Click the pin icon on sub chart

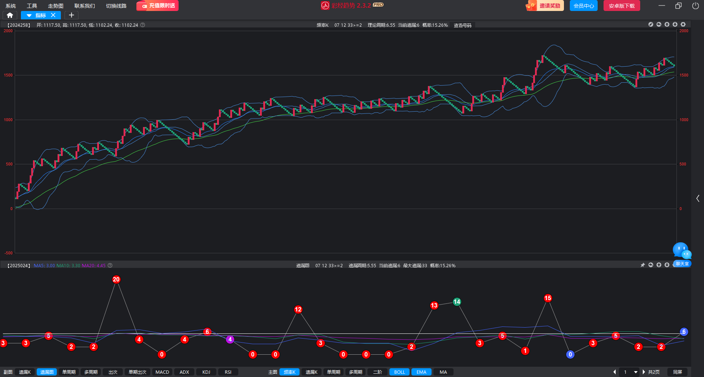pyautogui.click(x=643, y=265)
